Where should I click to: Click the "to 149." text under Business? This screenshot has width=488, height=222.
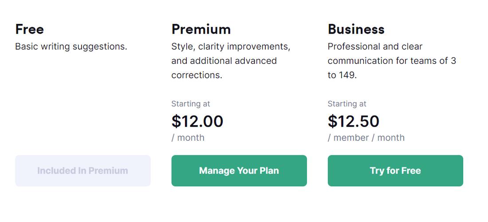tap(342, 75)
